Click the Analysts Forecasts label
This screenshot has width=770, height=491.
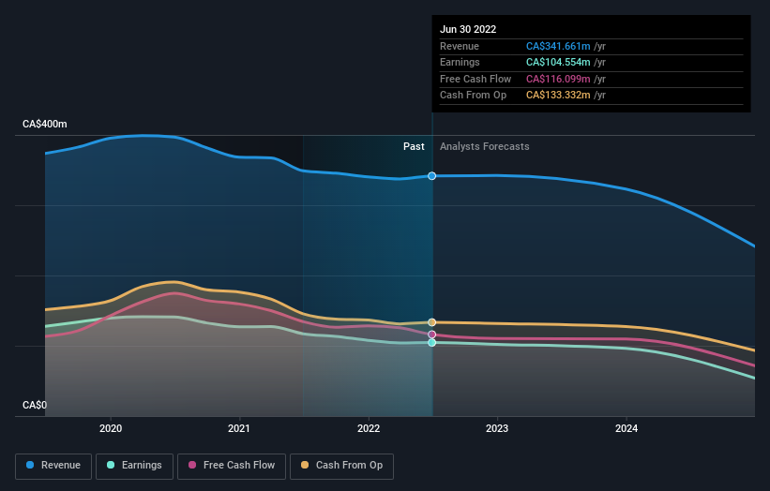click(x=484, y=147)
